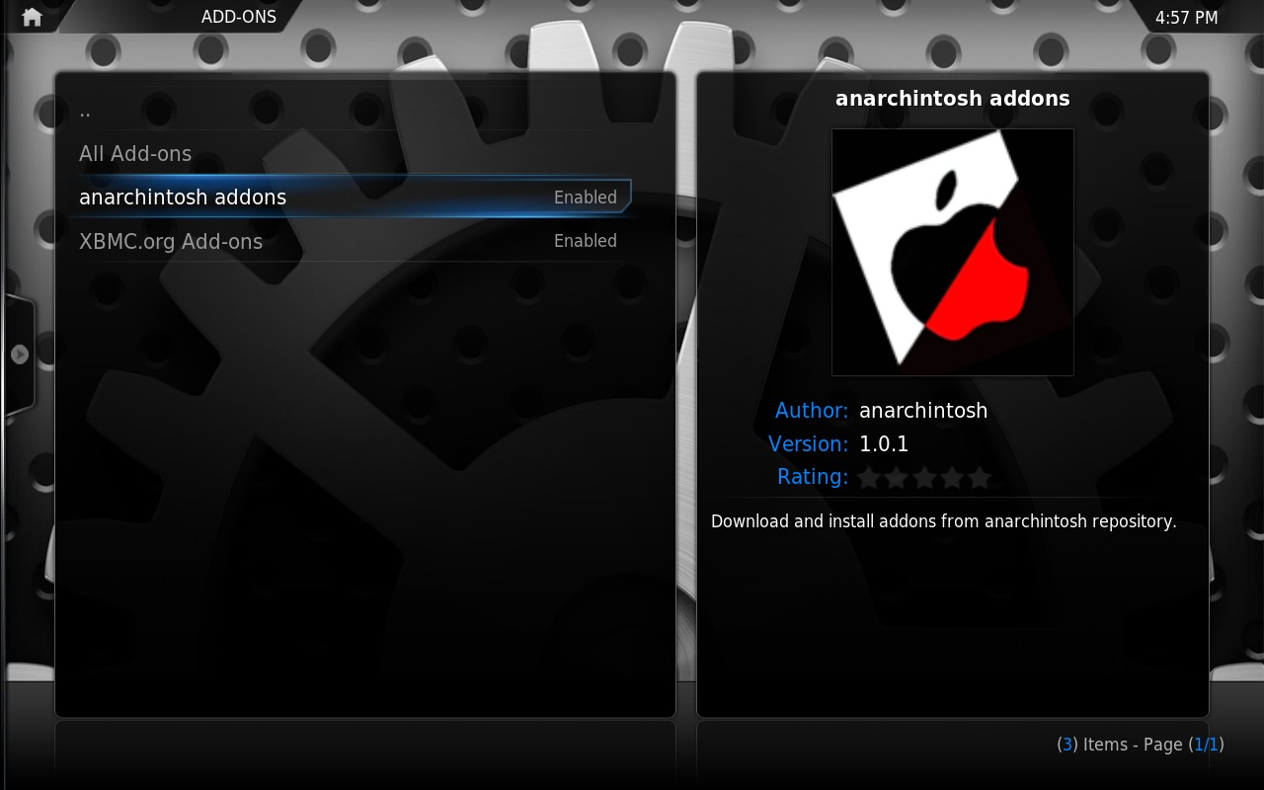1264x790 pixels.
Task: Click the anarchintosh apple logo thumbnail
Action: pyautogui.click(x=952, y=252)
